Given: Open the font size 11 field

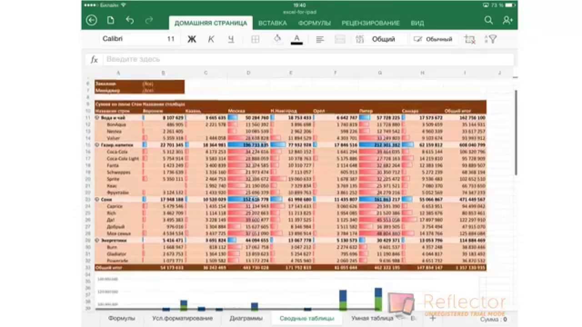Looking at the screenshot, I should (171, 39).
